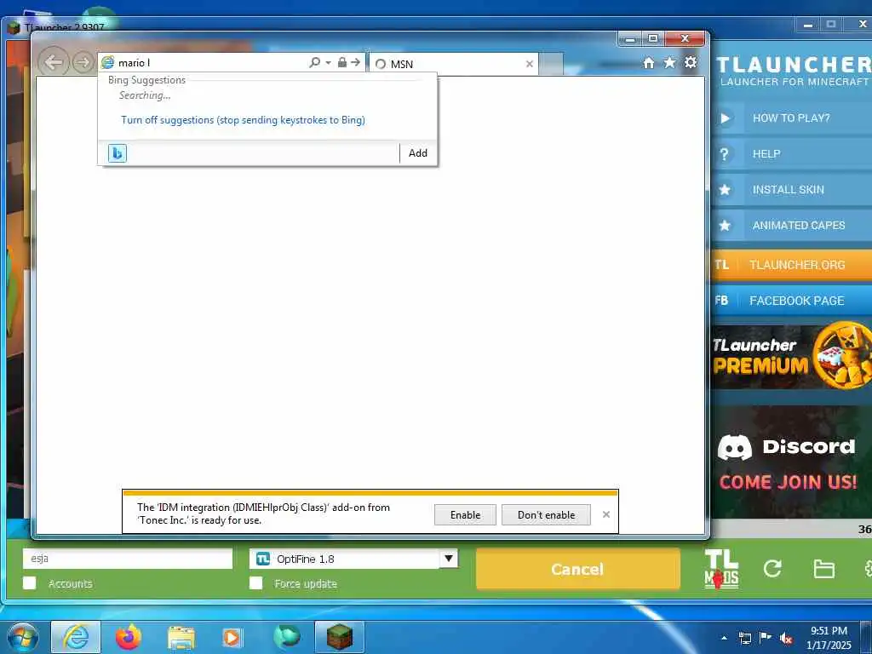The image size is (872, 654).
Task: Open the media player taskbar icon
Action: [x=232, y=637]
